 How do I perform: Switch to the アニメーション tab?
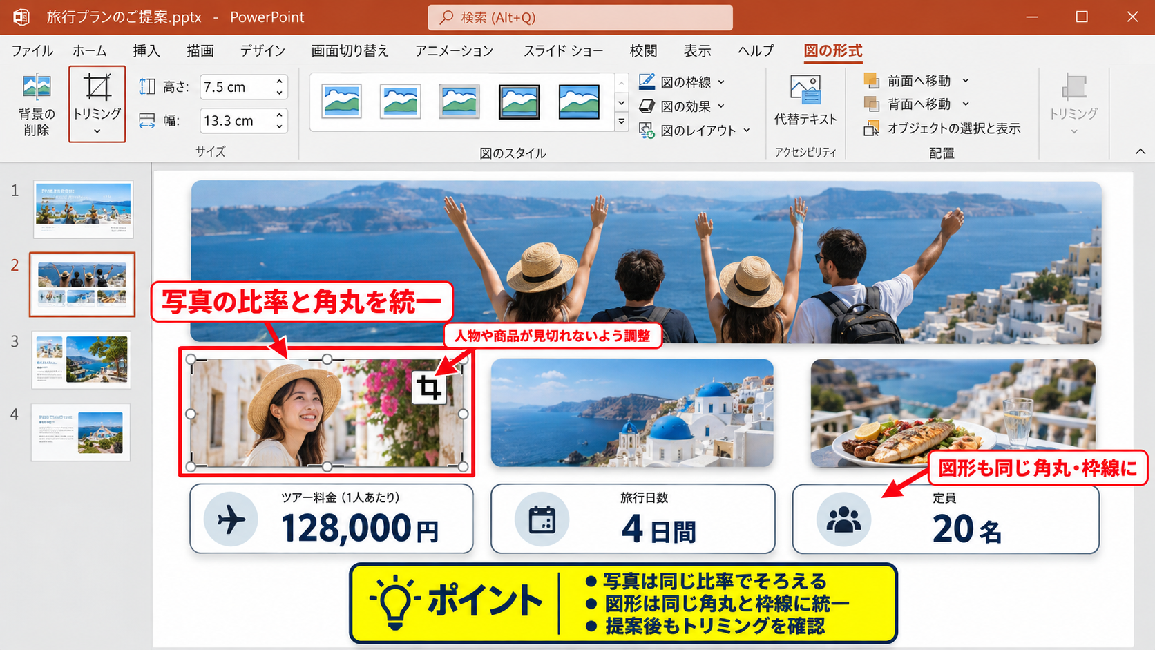pos(454,50)
